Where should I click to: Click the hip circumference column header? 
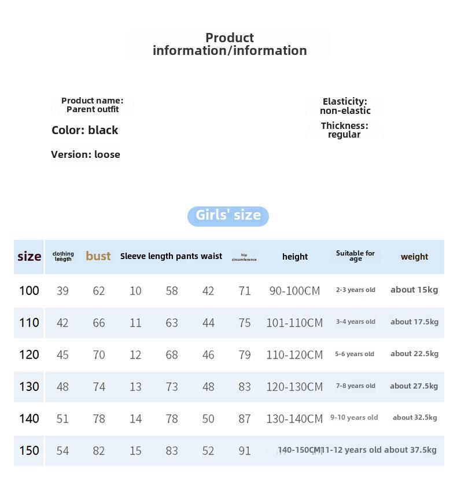(244, 257)
